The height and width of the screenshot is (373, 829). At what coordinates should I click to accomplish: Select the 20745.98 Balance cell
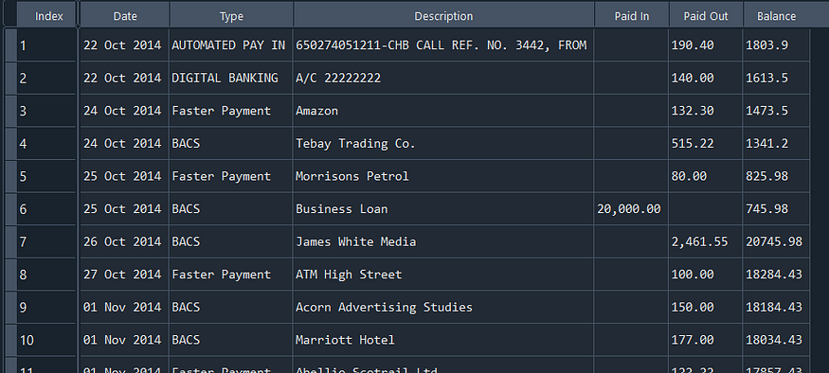pyautogui.click(x=776, y=241)
